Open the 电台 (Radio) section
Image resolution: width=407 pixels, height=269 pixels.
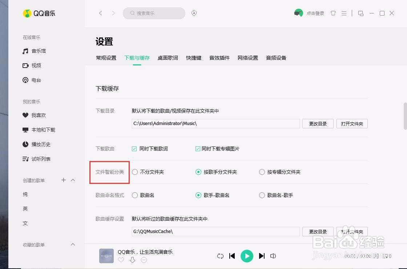(x=36, y=80)
